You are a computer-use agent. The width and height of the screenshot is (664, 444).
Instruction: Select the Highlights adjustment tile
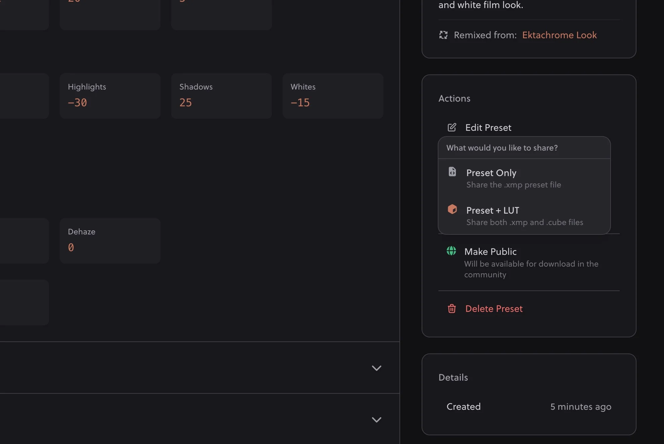click(x=110, y=96)
